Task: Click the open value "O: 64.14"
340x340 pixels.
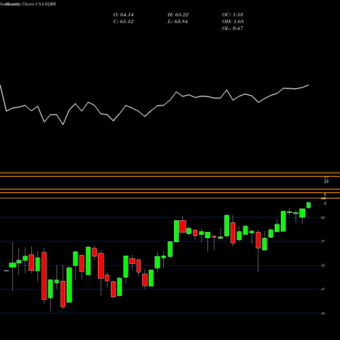Action: (123, 15)
